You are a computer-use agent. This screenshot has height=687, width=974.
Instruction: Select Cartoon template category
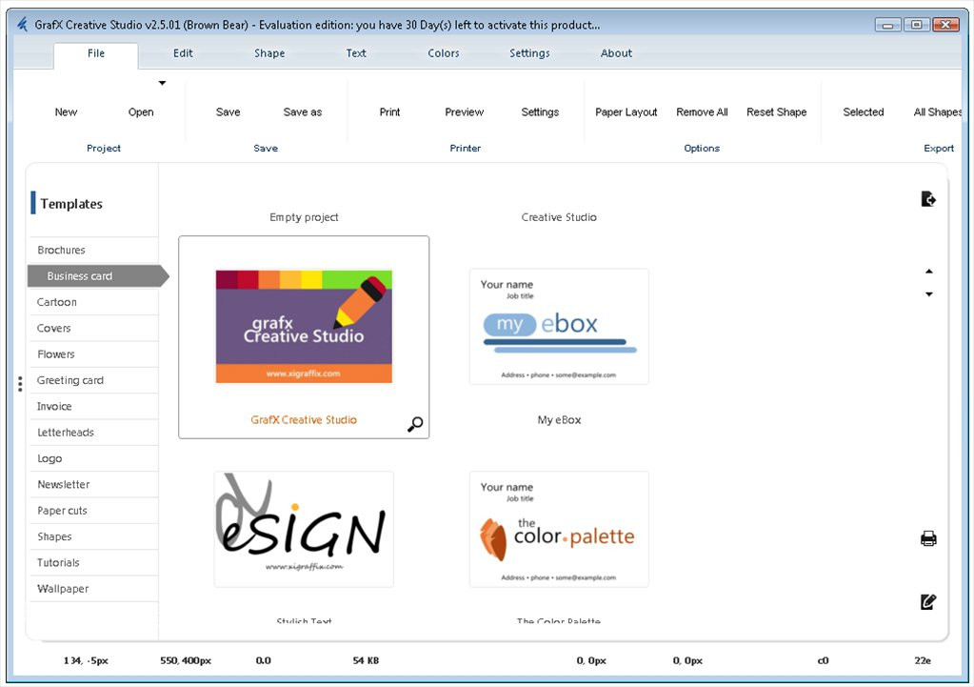[93, 302]
